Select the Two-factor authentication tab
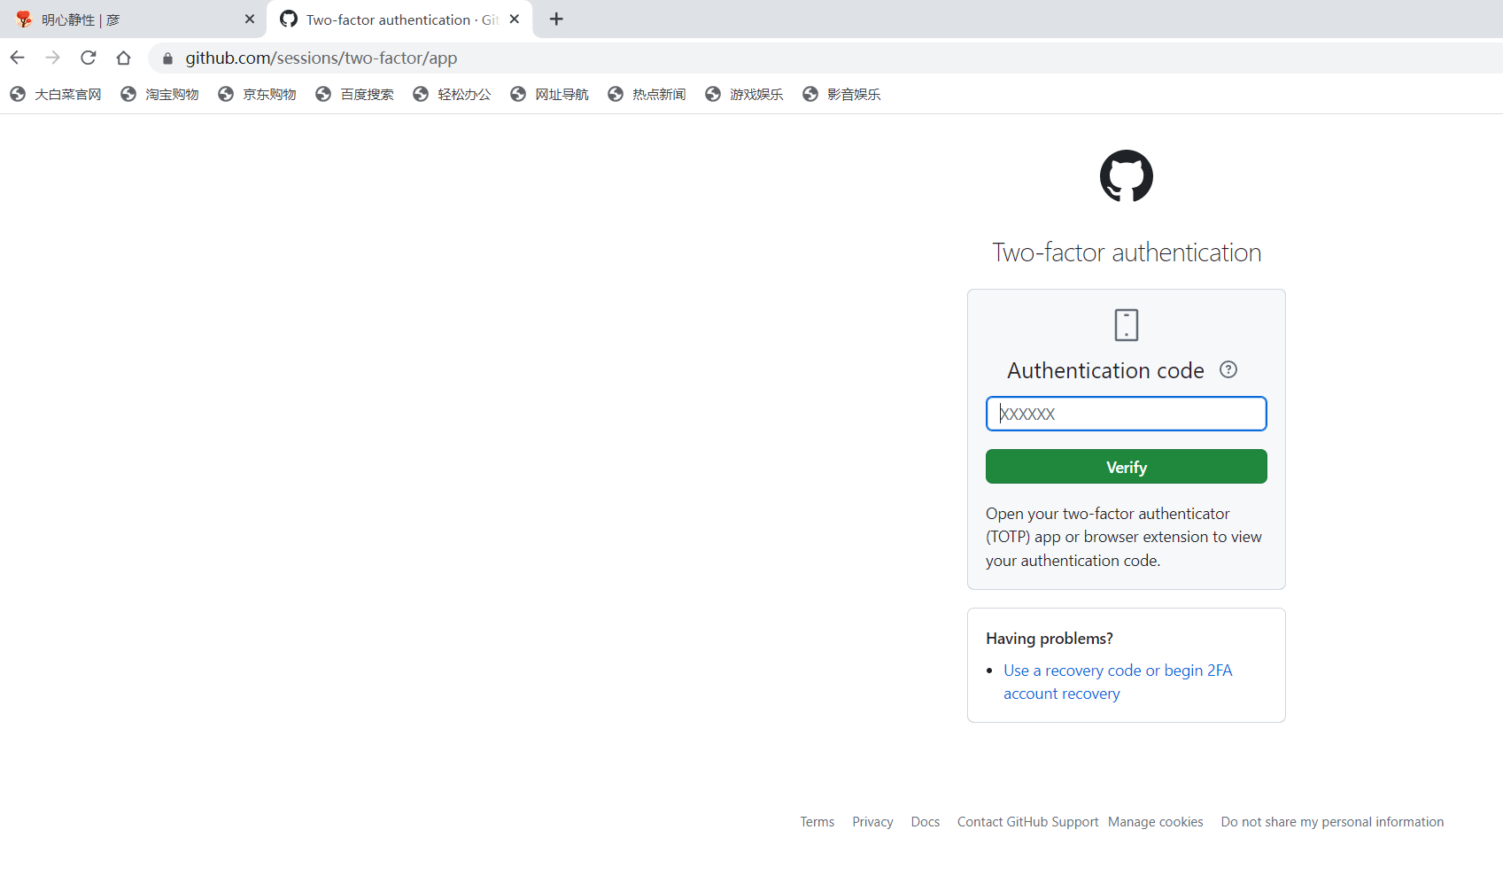The image size is (1503, 884). (x=400, y=19)
